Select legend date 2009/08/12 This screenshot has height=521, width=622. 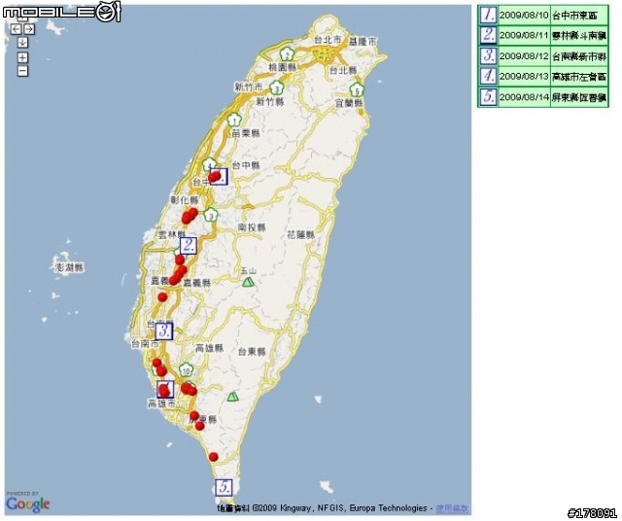coord(524,56)
